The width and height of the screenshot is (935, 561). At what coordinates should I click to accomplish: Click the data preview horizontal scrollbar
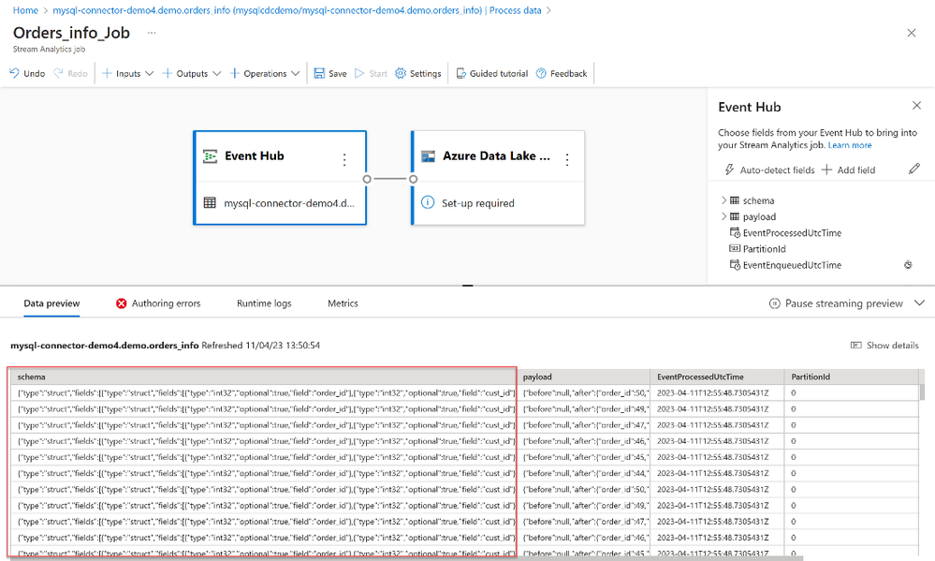click(407, 558)
